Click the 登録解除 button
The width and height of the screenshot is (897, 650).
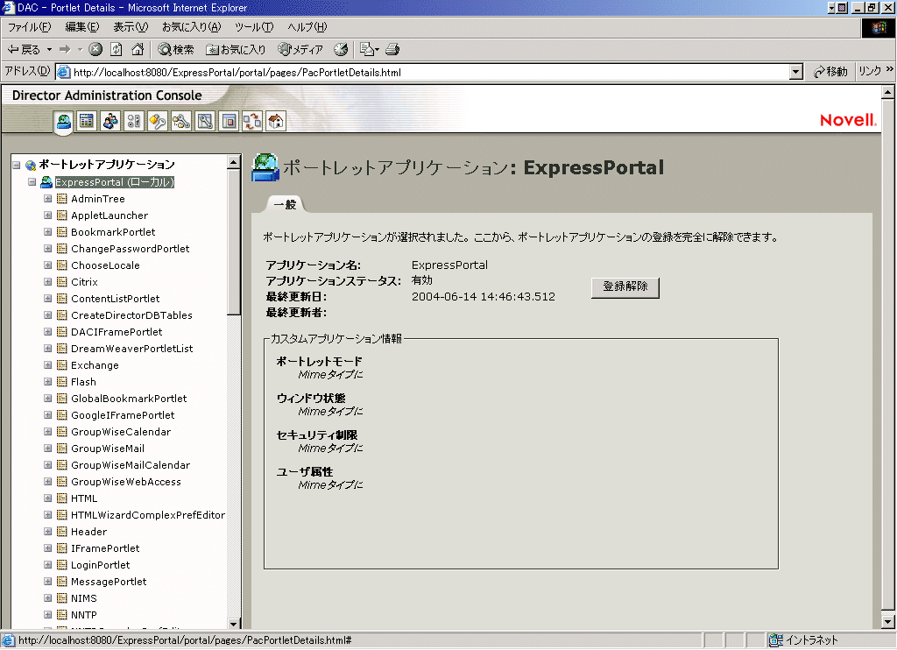click(x=625, y=286)
